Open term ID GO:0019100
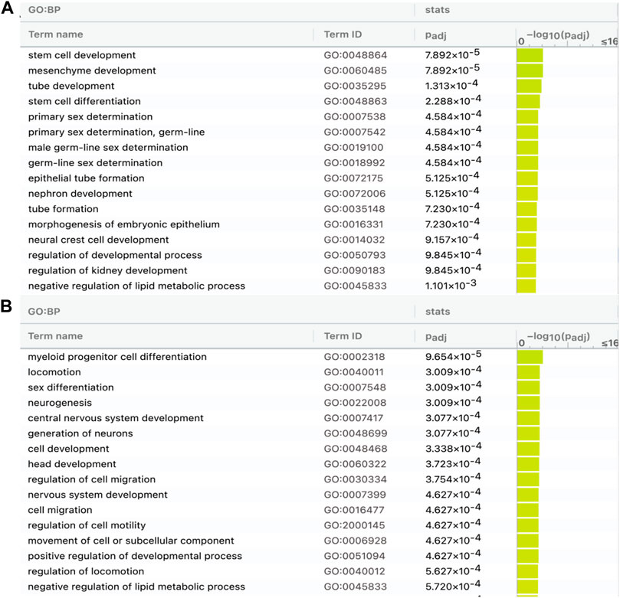 pyautogui.click(x=353, y=148)
